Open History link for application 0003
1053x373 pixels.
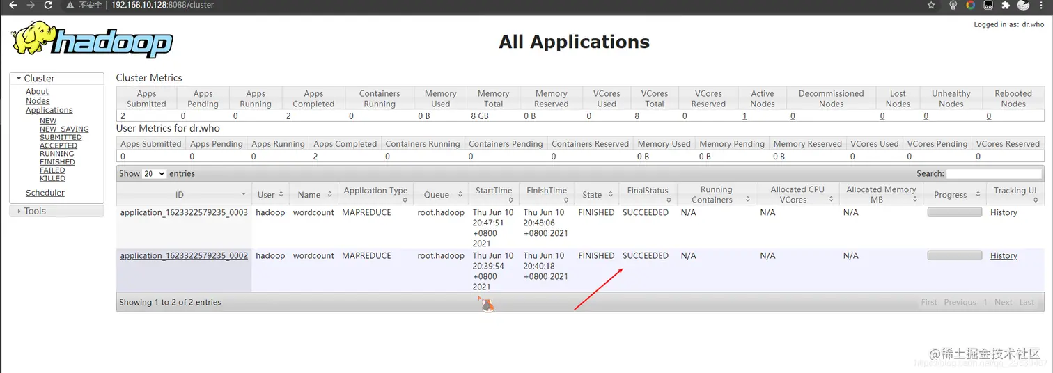[1004, 212]
